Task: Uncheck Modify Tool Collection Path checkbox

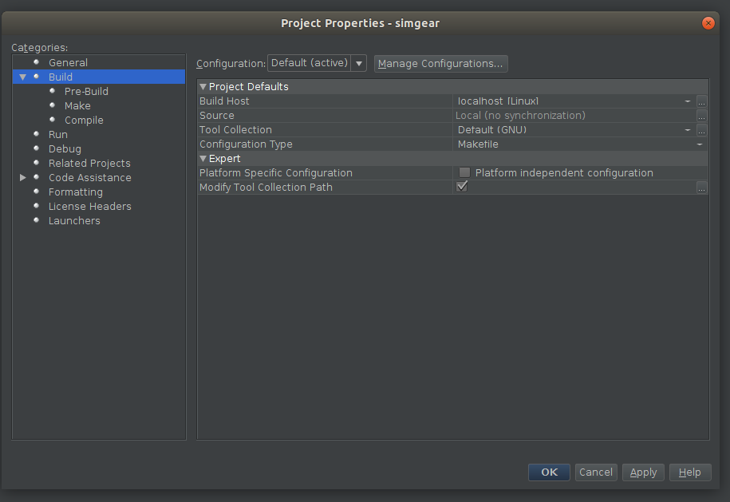Action: point(462,187)
